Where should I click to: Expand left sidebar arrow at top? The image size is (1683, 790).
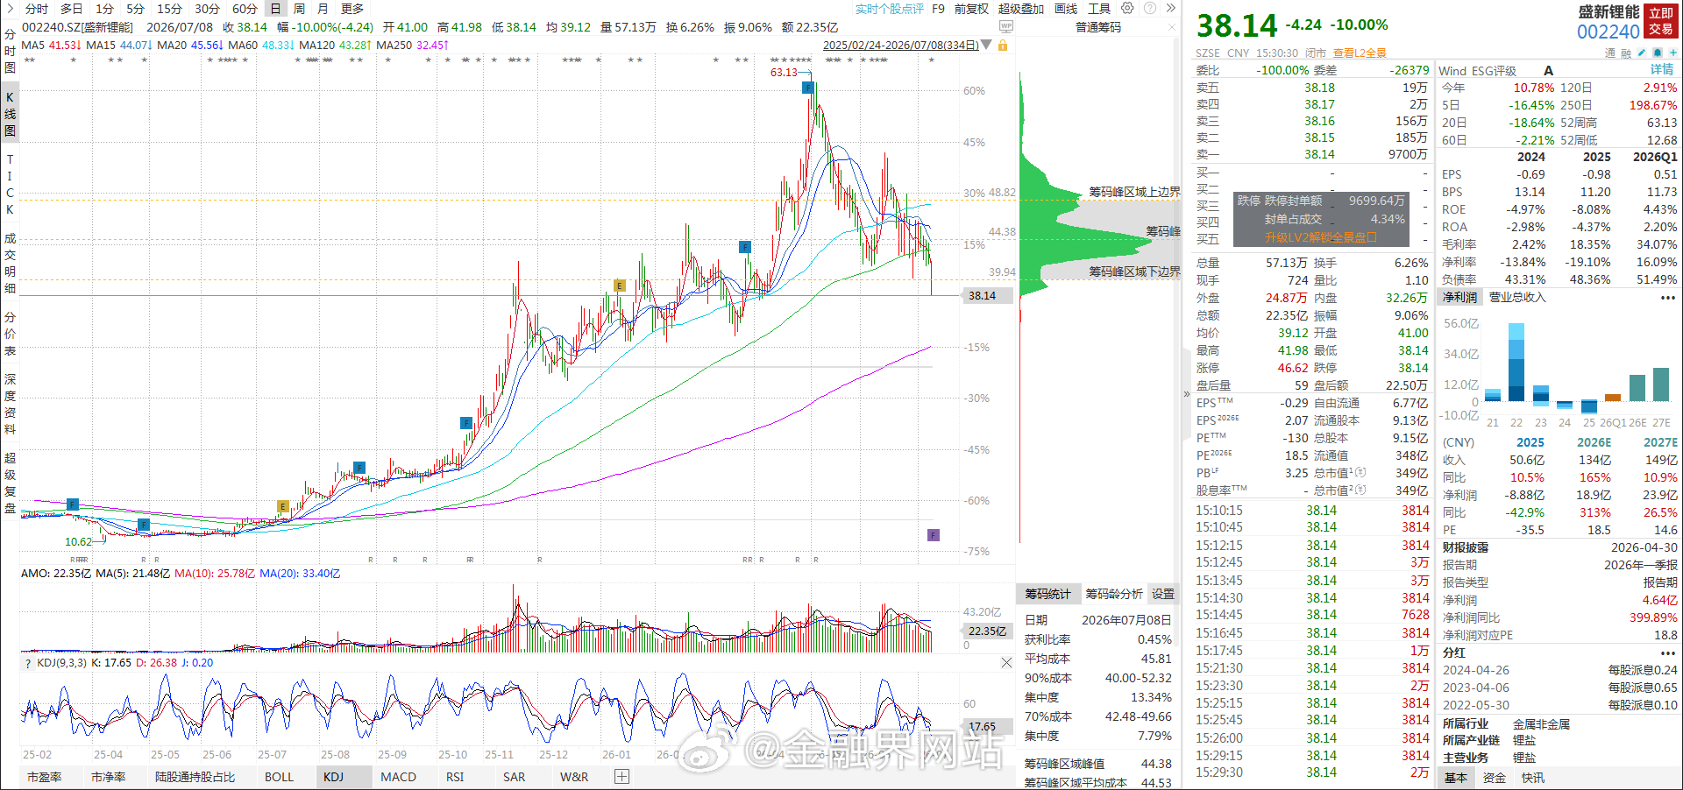(x=10, y=8)
